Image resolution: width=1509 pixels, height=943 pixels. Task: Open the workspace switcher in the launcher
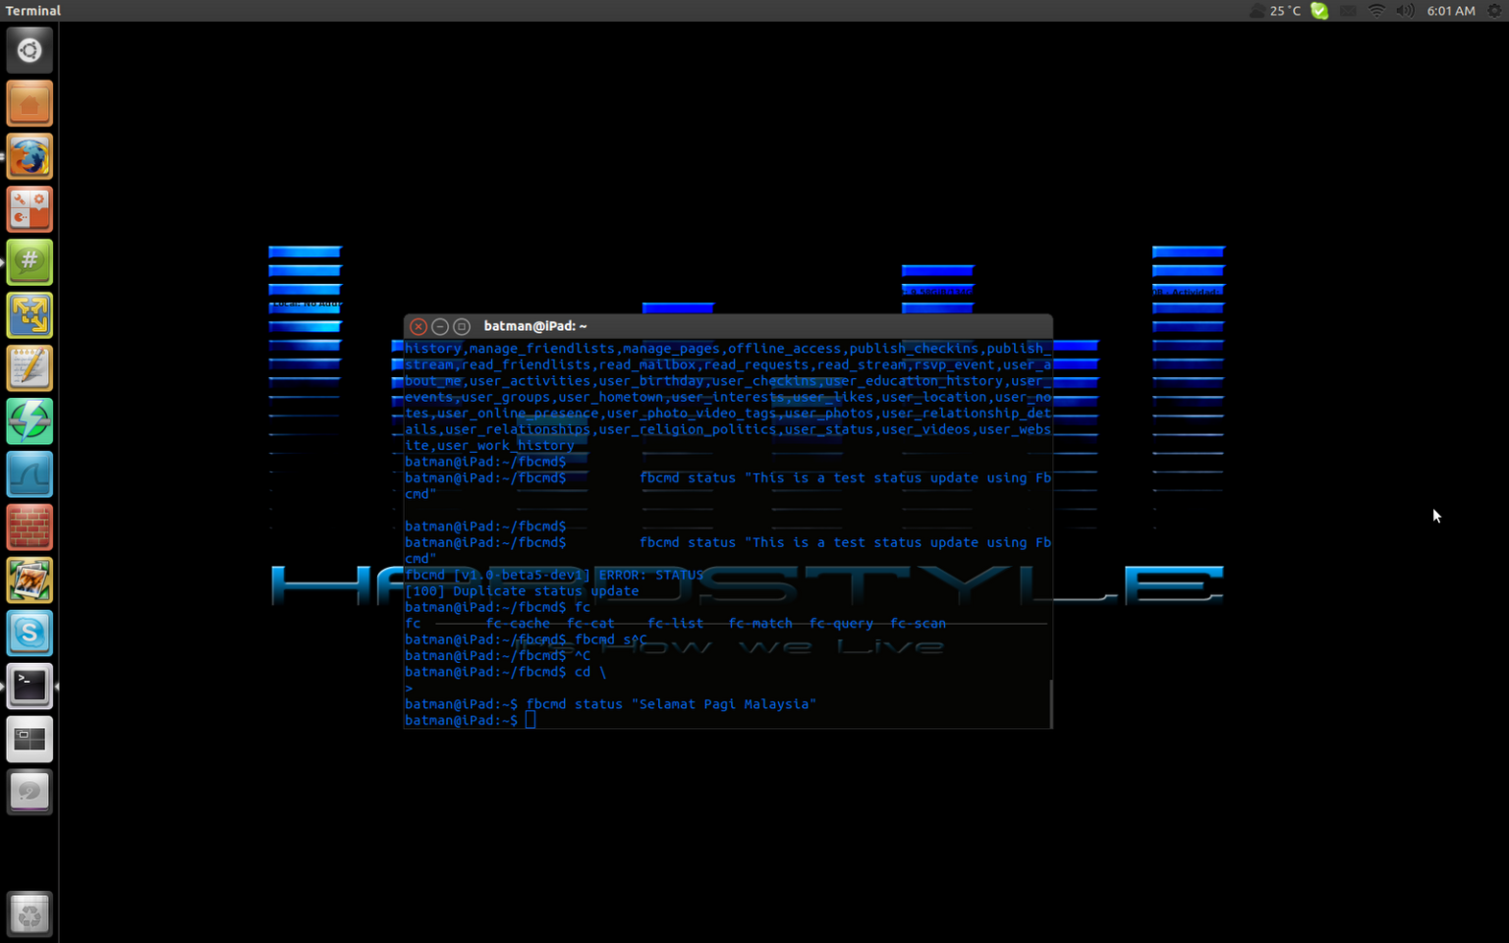pyautogui.click(x=29, y=739)
